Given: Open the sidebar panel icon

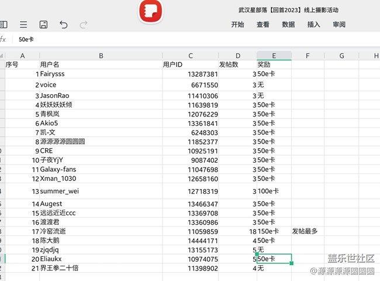Looking at the screenshot, I should tap(4, 25).
